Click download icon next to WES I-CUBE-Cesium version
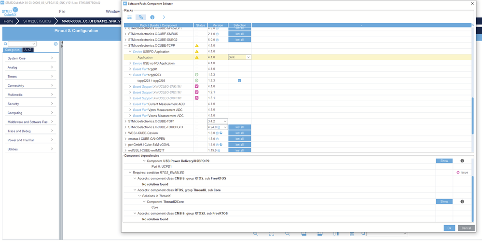 pos(217,133)
